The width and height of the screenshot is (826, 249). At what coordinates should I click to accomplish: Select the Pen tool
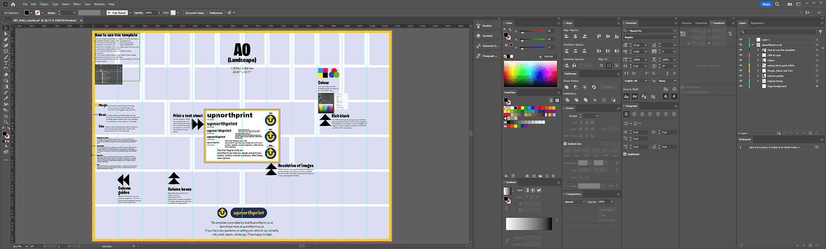tap(6, 39)
